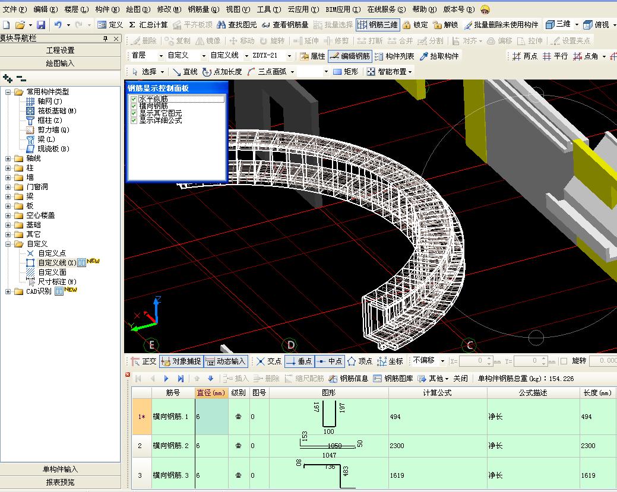
Task: Click 批量删除未使用构件
Action: click(x=501, y=25)
